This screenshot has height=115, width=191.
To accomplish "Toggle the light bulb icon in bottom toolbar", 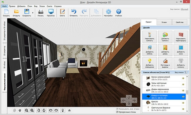I will pyautogui.click(x=63, y=110).
